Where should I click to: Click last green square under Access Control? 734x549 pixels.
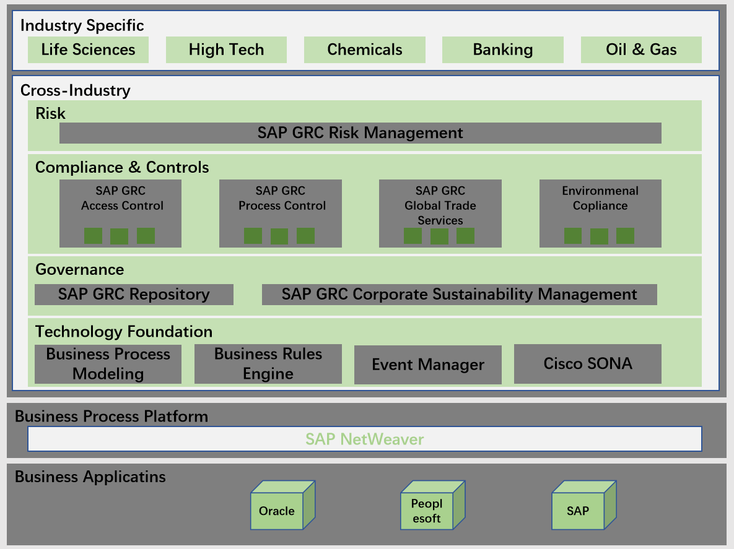click(x=146, y=236)
